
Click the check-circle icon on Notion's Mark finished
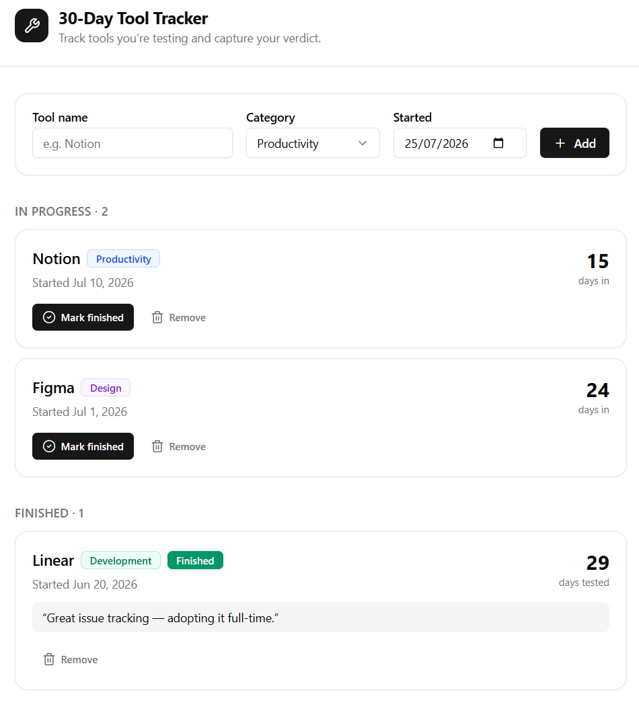click(x=49, y=317)
